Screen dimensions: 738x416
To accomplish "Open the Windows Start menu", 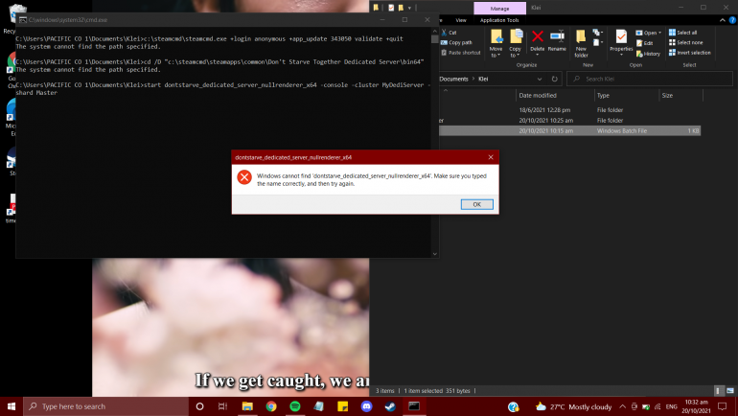I will (x=12, y=406).
